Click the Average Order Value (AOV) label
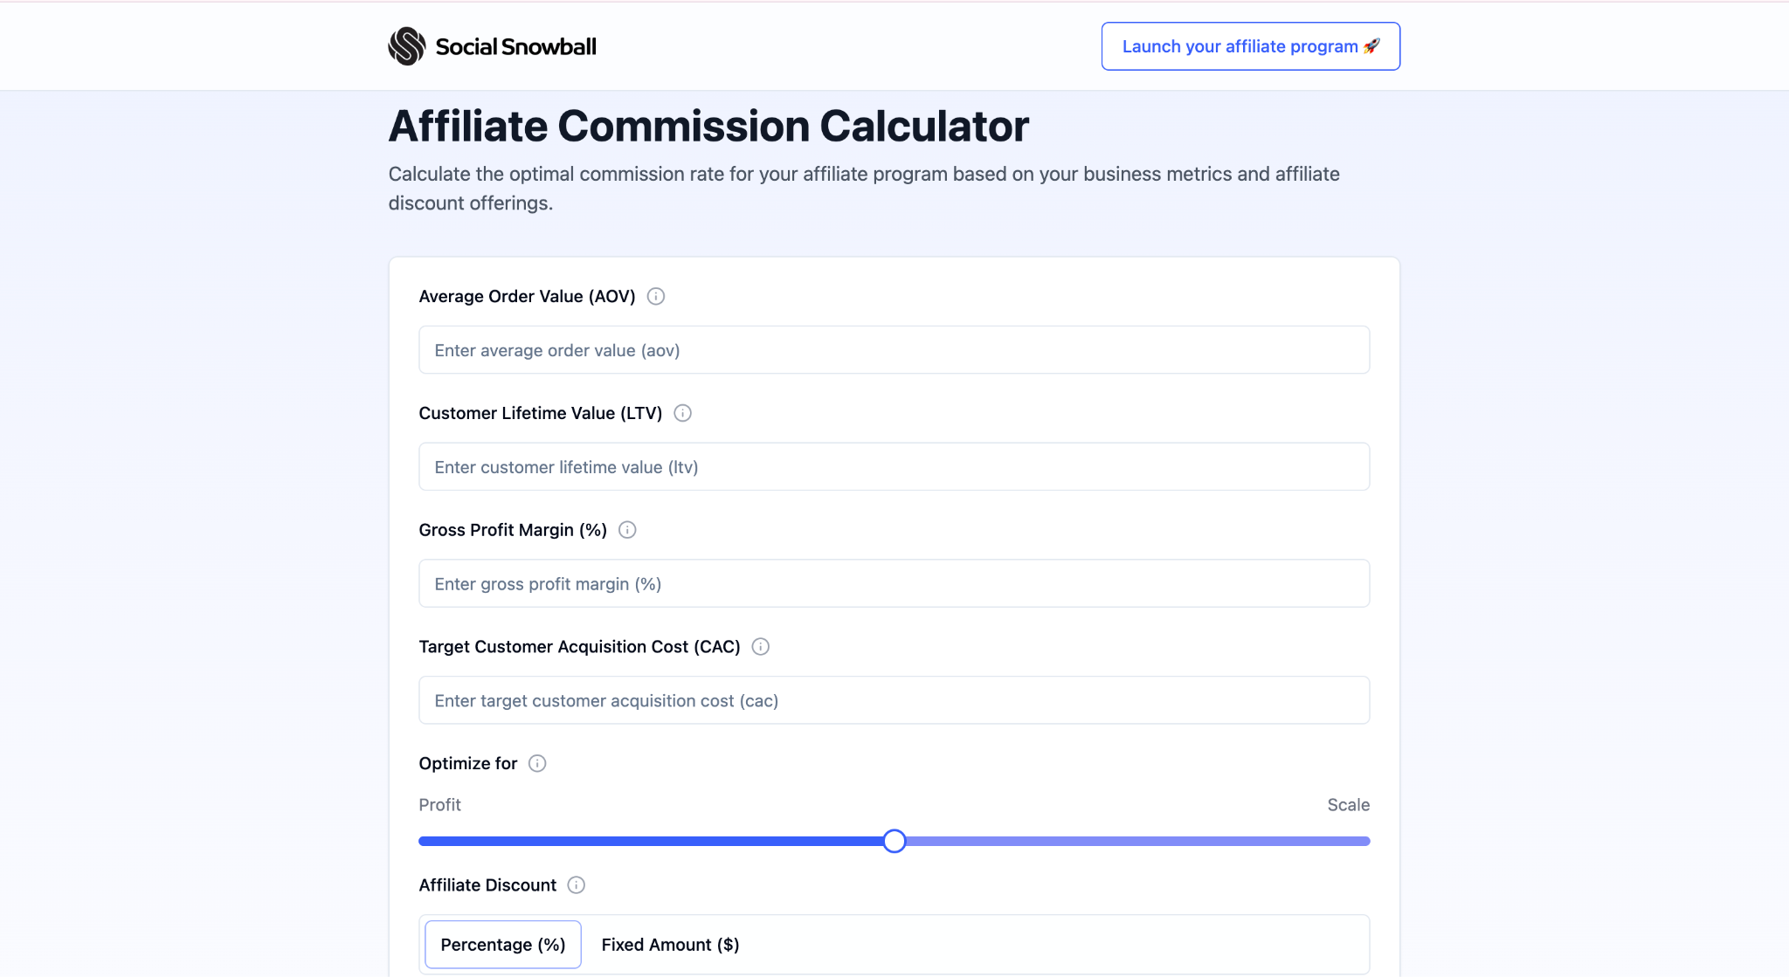Image resolution: width=1789 pixels, height=977 pixels. click(527, 297)
